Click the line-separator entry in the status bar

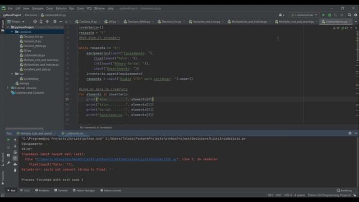point(278,195)
